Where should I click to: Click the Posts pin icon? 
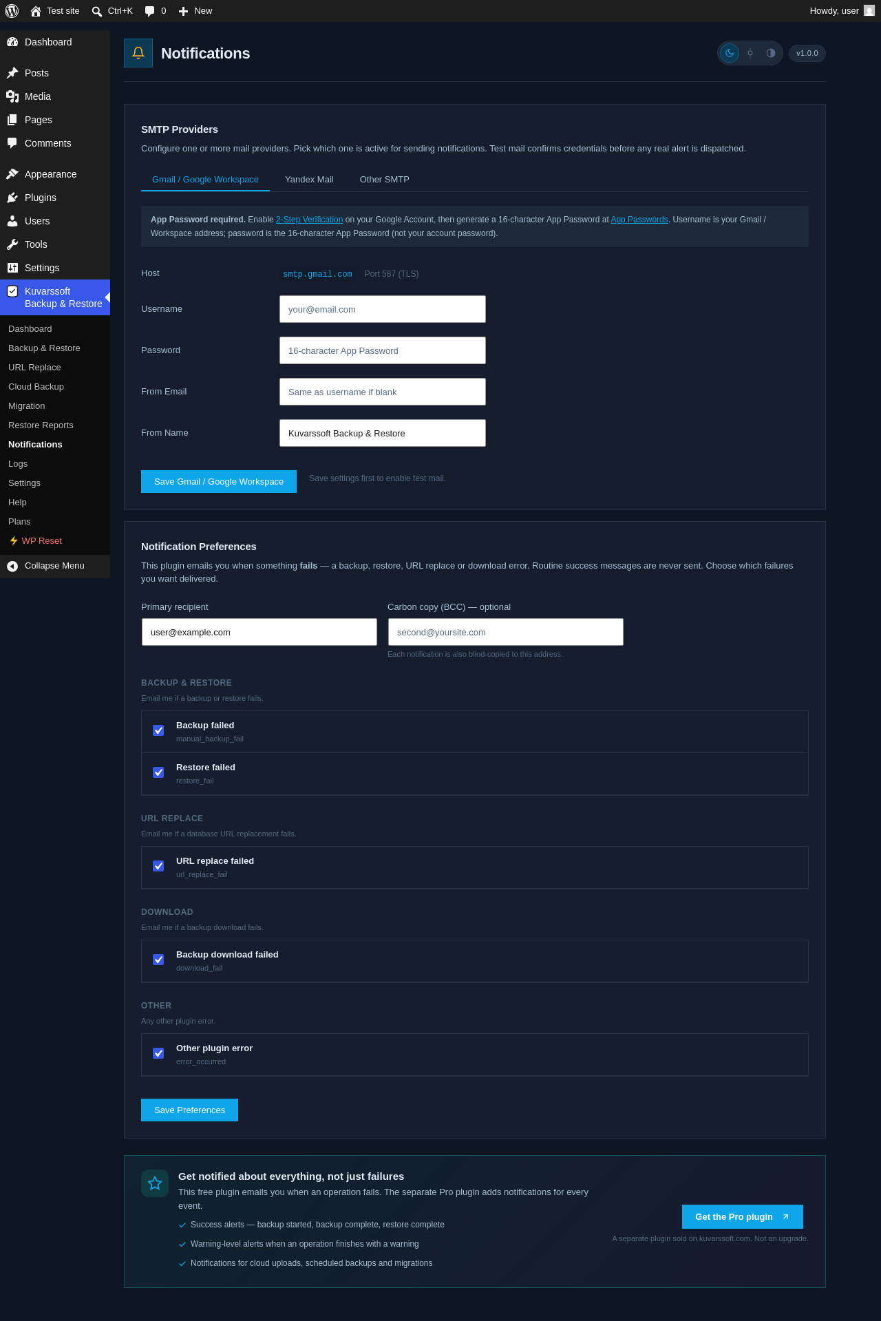[12, 73]
